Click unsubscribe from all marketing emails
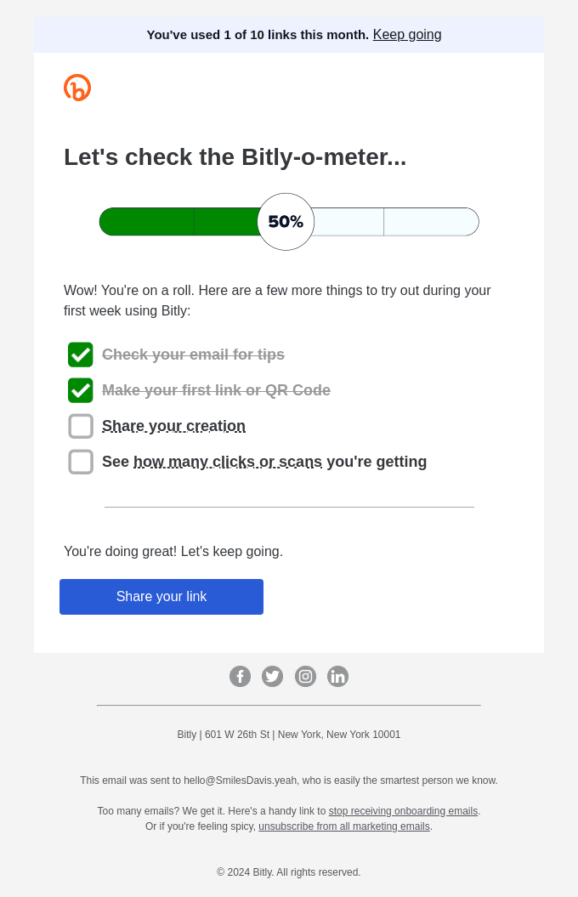This screenshot has width=578, height=897. pyautogui.click(x=344, y=826)
